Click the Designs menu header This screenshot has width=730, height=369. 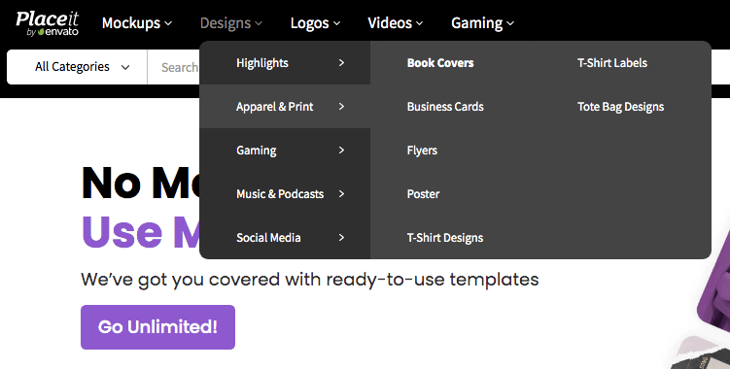[231, 22]
